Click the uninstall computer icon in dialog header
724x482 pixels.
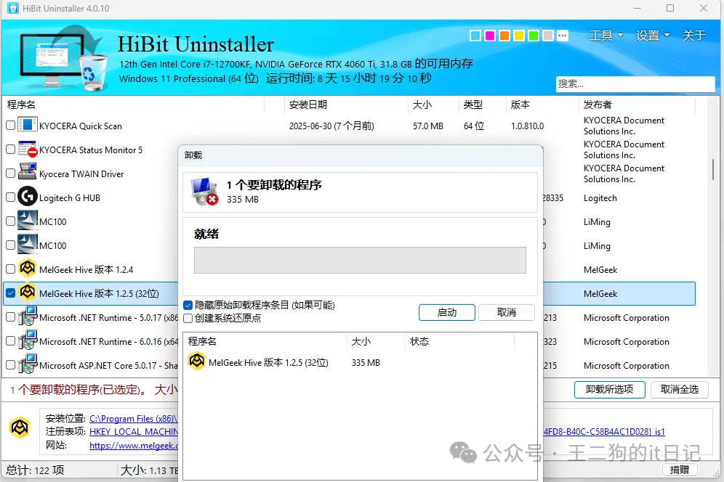coord(204,191)
